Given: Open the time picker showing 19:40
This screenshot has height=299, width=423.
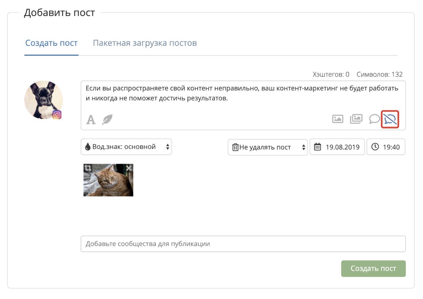Looking at the screenshot, I should pyautogui.click(x=386, y=147).
